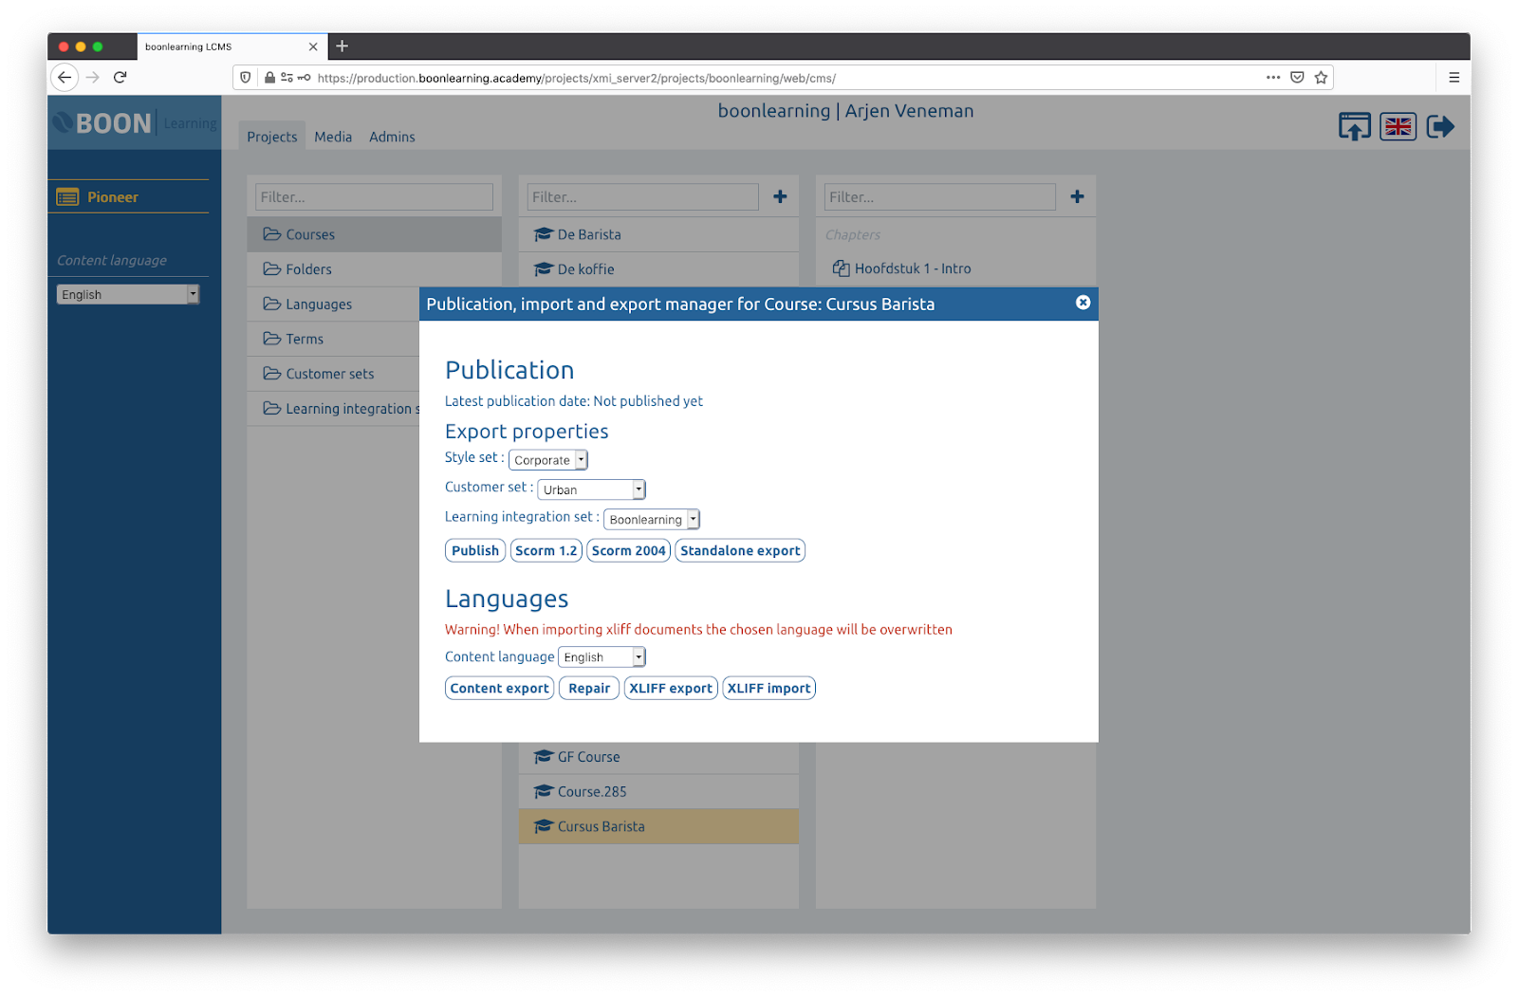The height and width of the screenshot is (997, 1518).
Task: Open the sidebar Content language English dropdown
Action: coord(127,294)
